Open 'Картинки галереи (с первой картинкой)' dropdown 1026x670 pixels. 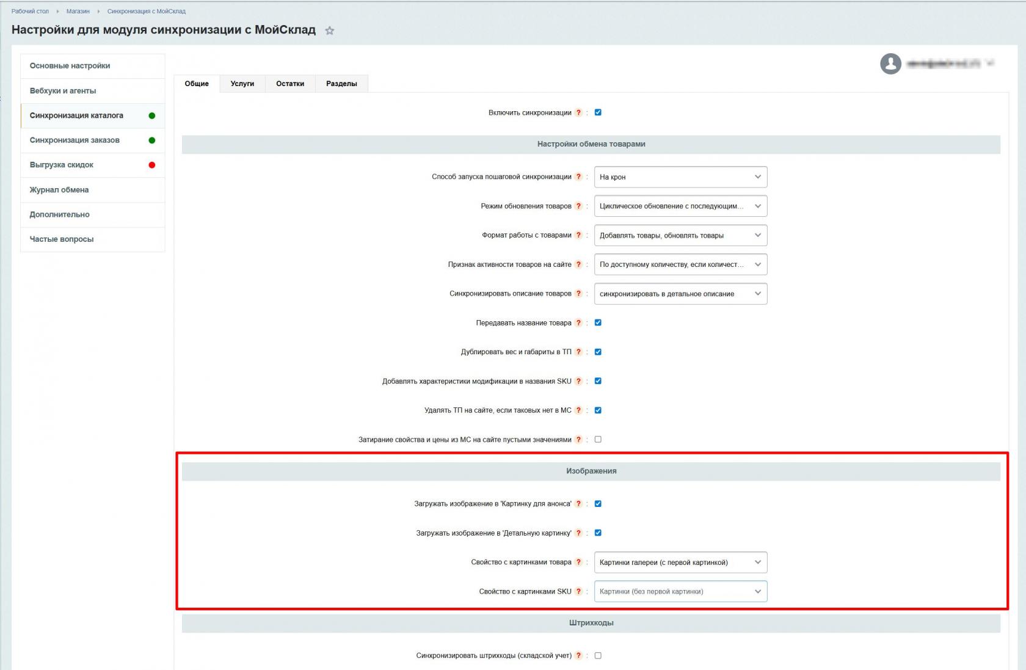coord(680,563)
